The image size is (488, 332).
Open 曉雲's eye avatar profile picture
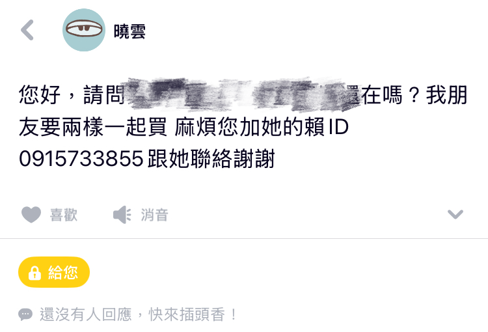point(84,30)
